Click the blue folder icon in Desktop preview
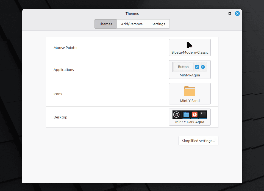Viewport: 264px width, 191px height. point(186,115)
